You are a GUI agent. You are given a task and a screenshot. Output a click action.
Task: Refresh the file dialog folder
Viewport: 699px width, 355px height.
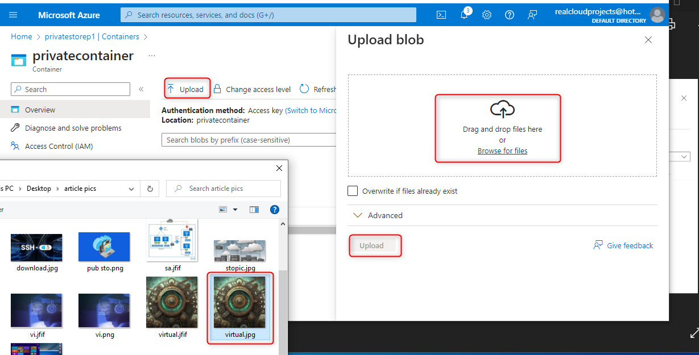tap(150, 189)
